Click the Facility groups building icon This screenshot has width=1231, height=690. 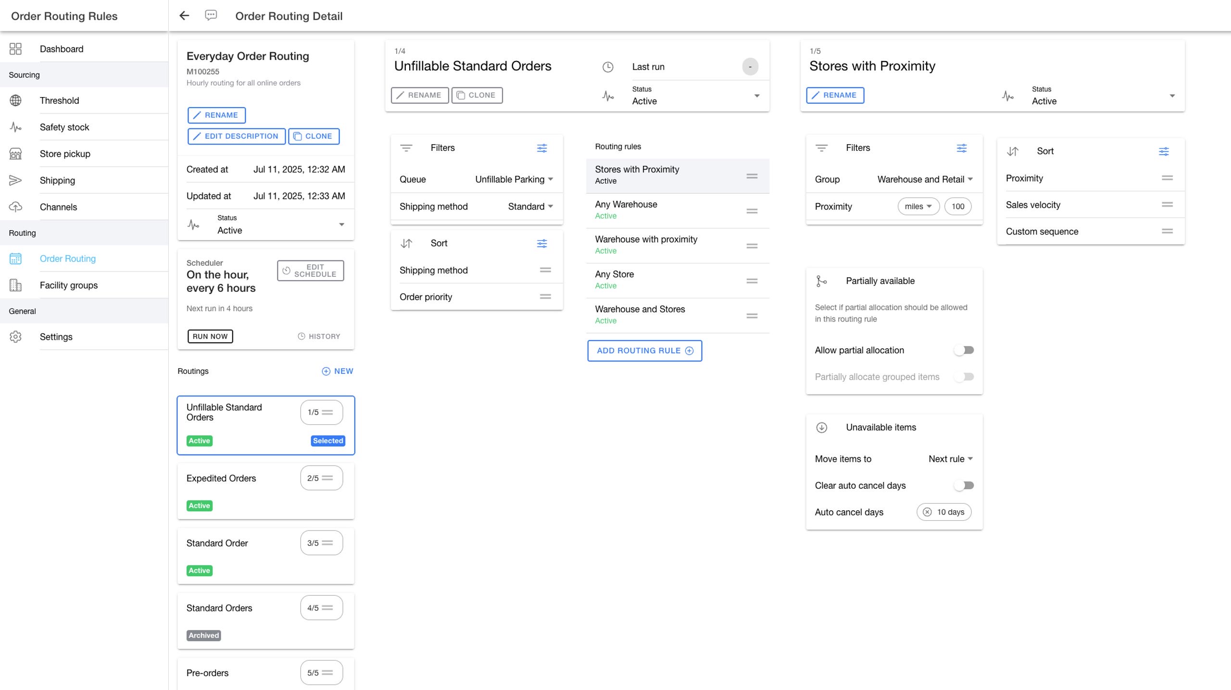(x=15, y=285)
